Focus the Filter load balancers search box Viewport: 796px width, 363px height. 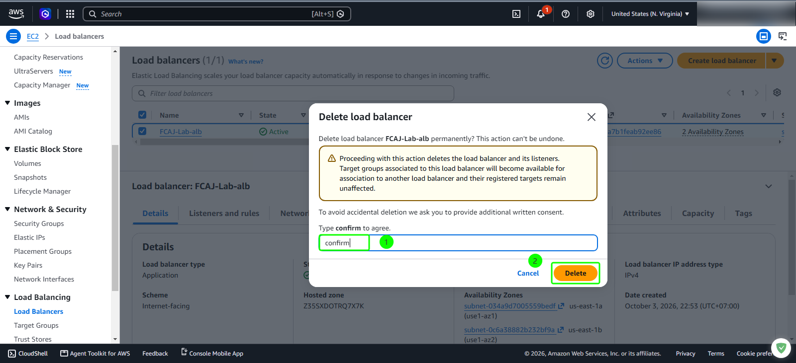[293, 93]
